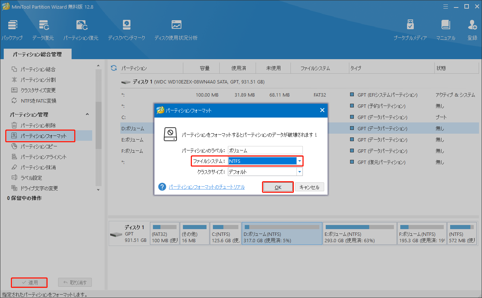
Task: Click the ディスク 1 disk icon in the disk map
Action: point(116,235)
